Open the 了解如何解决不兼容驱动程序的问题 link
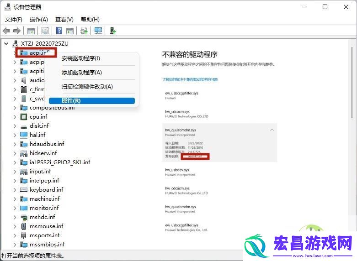The width and height of the screenshot is (357, 261). pyautogui.click(x=190, y=79)
